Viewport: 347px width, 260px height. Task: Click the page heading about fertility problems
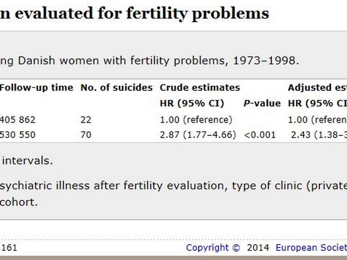coord(135,14)
